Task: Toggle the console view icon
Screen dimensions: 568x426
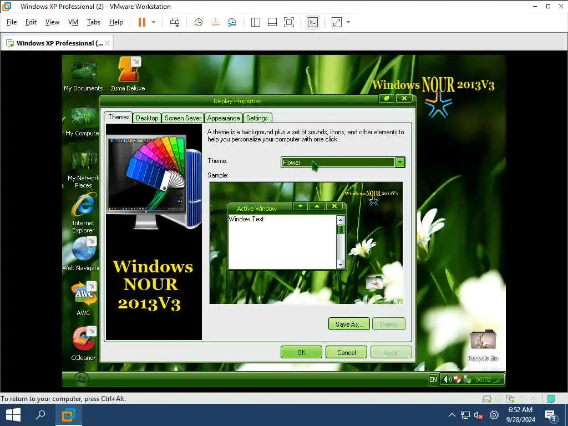Action: click(313, 22)
